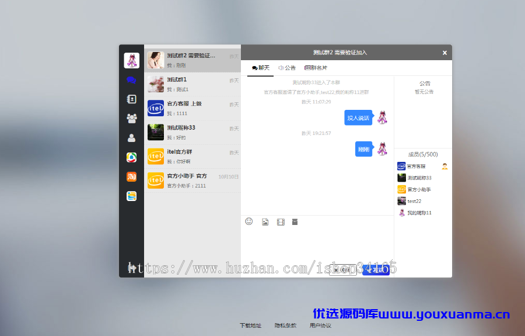
Task: Select member test22 in member list
Action: click(x=423, y=201)
